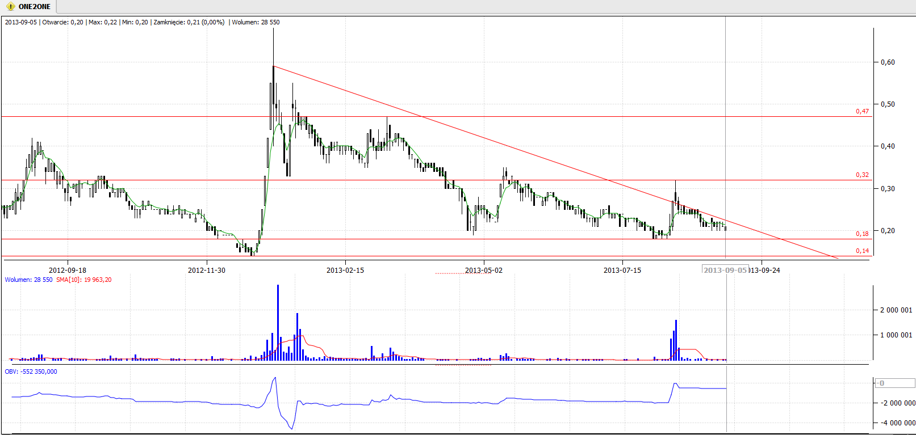
Task: Click the tallest blue volume bar
Action: click(278, 323)
